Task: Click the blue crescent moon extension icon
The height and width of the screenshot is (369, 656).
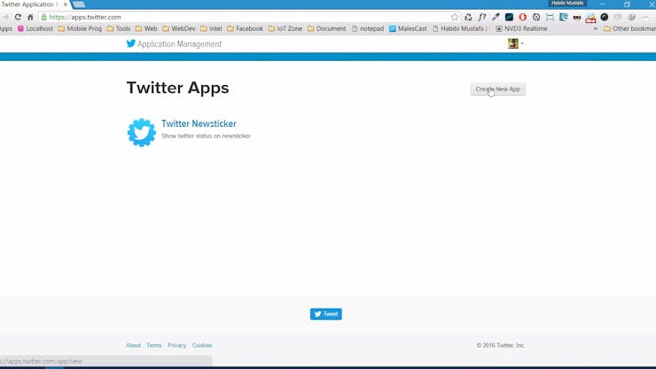Action: click(x=564, y=17)
